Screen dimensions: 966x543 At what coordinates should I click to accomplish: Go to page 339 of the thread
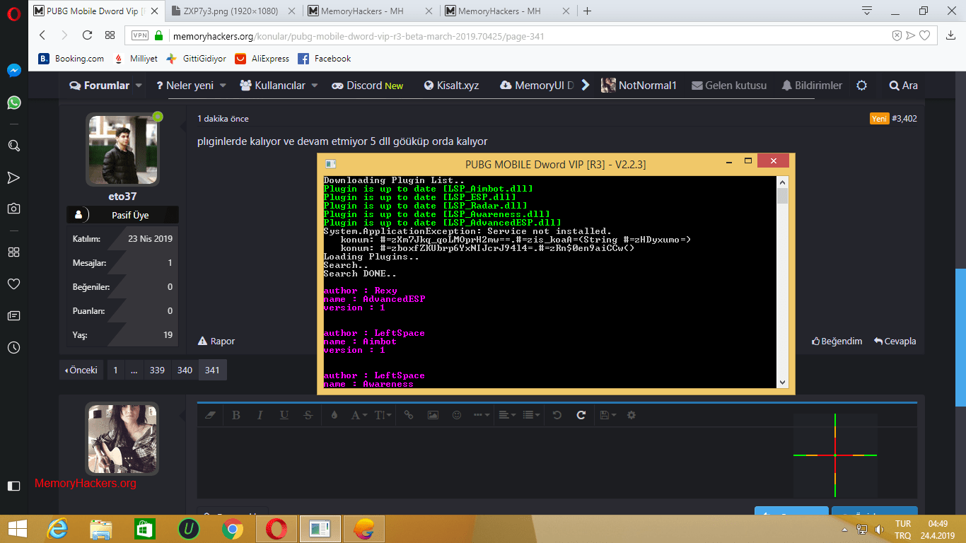(157, 370)
